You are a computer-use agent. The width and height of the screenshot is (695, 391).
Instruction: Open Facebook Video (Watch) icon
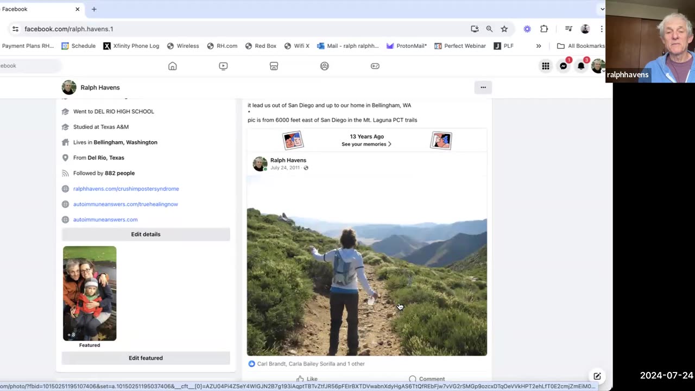(x=223, y=66)
